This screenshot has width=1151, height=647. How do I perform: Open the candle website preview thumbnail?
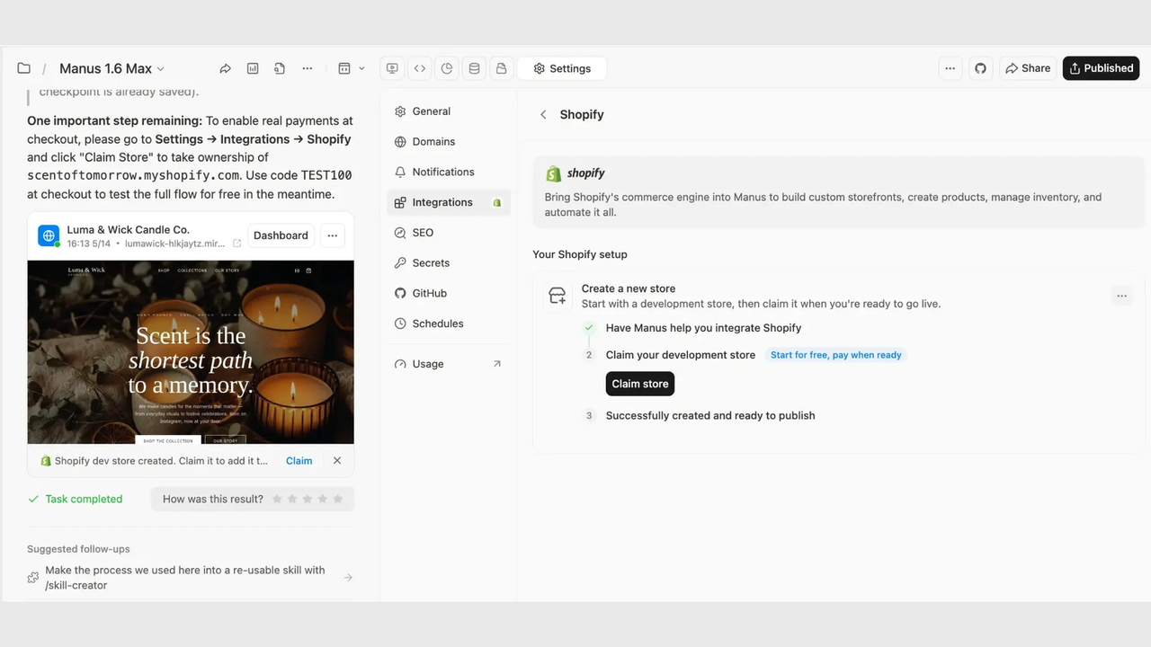click(191, 352)
